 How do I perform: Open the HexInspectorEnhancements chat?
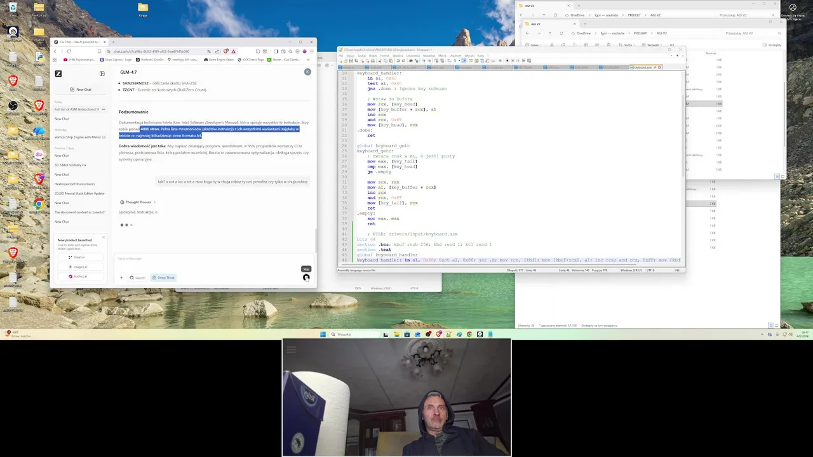(x=75, y=183)
